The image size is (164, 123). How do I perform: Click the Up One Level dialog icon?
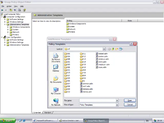(x=113, y=49)
